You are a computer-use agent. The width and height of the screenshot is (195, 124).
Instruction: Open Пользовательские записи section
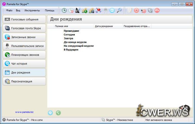click(x=24, y=46)
